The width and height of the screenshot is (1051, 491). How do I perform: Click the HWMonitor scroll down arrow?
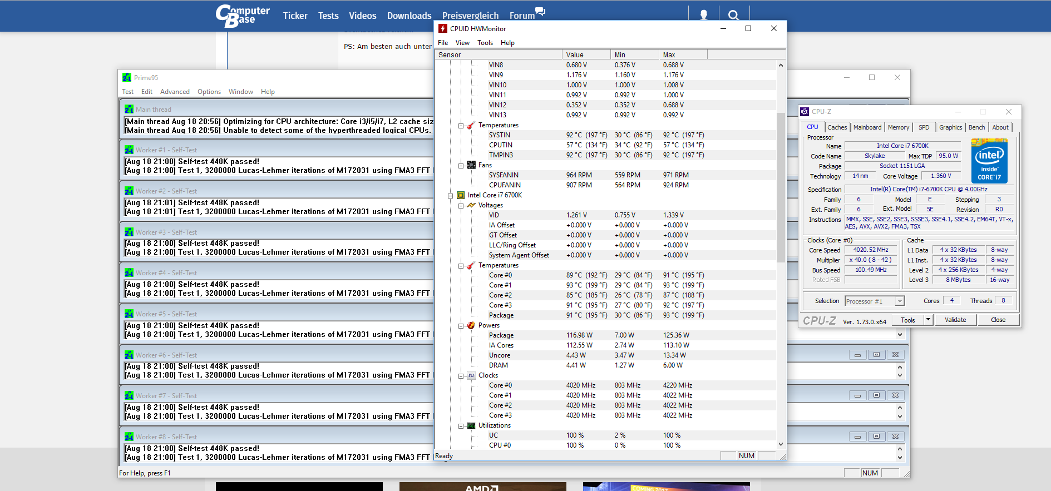pyautogui.click(x=781, y=444)
